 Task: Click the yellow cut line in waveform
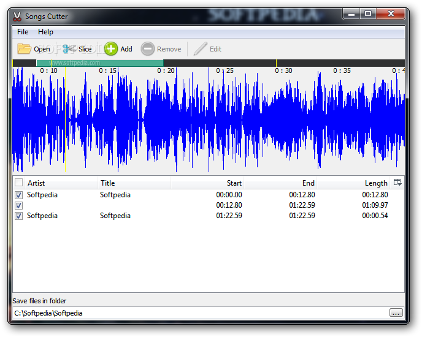click(x=65, y=119)
